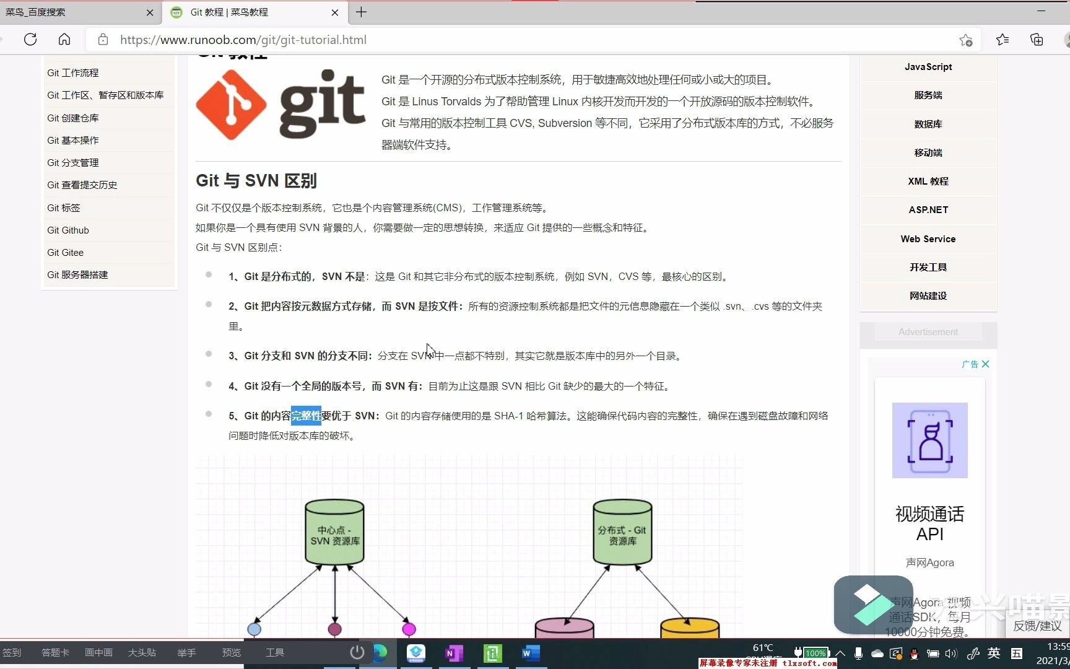Open a new browser tab
Screen dimensions: 1070x669
click(x=362, y=12)
